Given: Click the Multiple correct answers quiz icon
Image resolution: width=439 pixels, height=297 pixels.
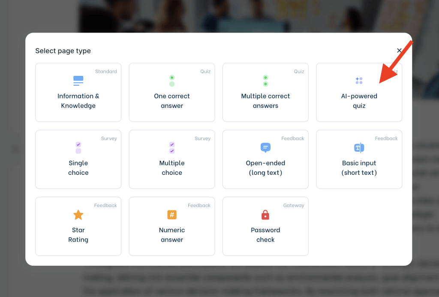Looking at the screenshot, I should pos(265,81).
